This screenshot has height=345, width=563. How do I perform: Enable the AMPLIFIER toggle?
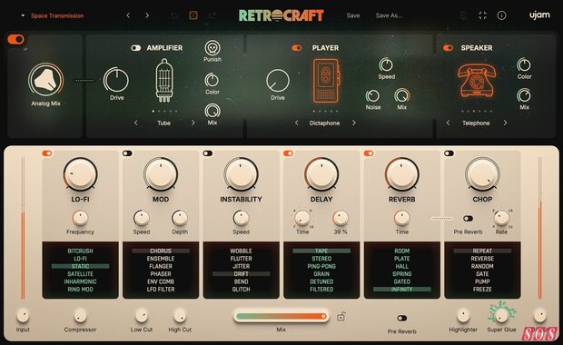[x=135, y=48]
